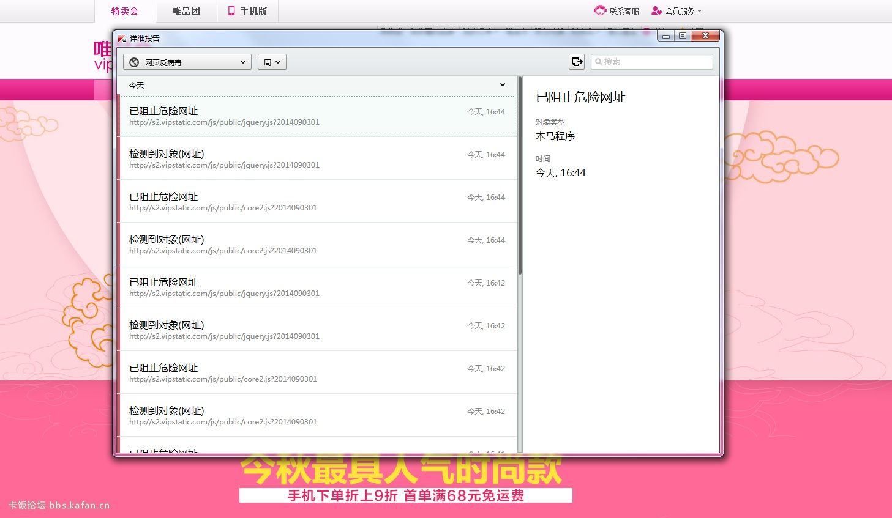Viewport: 892px width, 518px height.
Task: Select the 16:42 已阻止危险网址 jquery.js event
Action: click(317, 287)
